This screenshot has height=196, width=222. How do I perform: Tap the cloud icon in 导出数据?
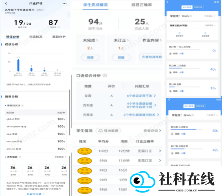[101, 131]
